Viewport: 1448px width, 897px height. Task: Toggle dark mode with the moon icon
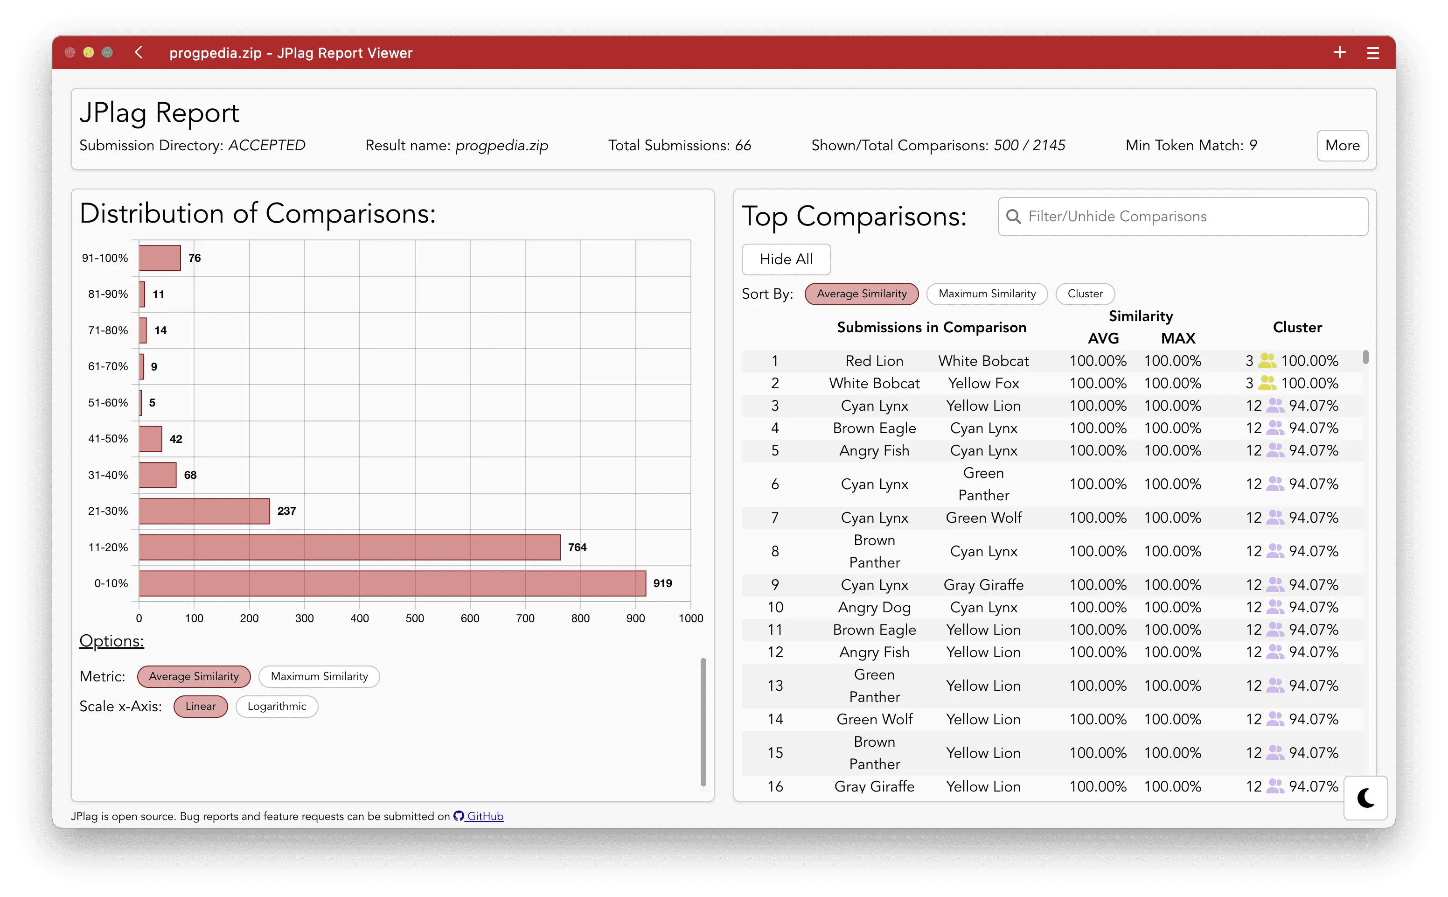[1365, 798]
